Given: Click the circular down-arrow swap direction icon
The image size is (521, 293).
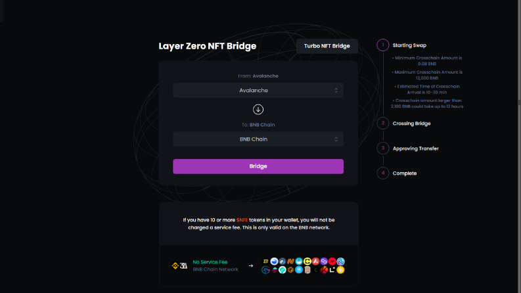Looking at the screenshot, I should click(x=258, y=109).
